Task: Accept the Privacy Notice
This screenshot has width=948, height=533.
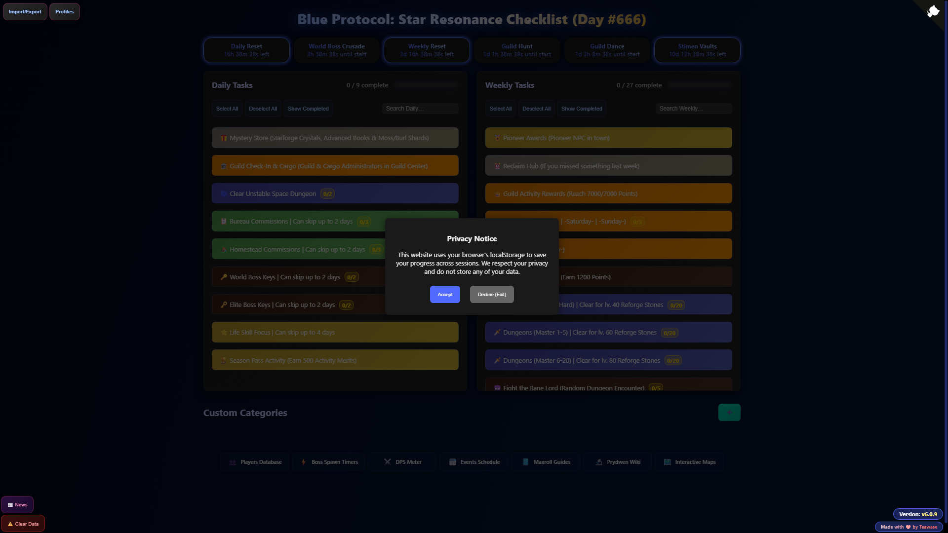Action: point(444,295)
